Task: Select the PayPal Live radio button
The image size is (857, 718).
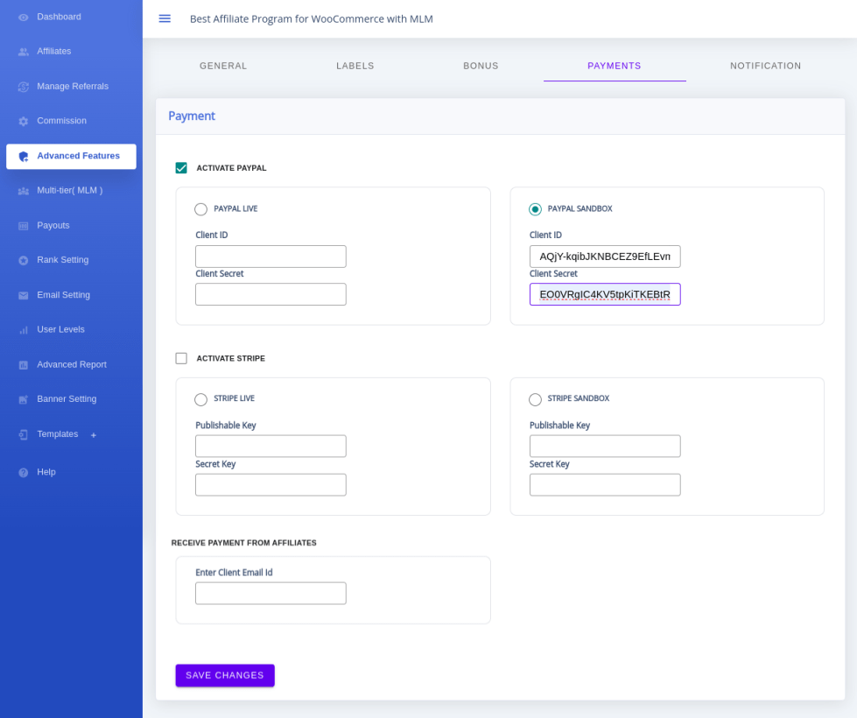Action: [201, 209]
